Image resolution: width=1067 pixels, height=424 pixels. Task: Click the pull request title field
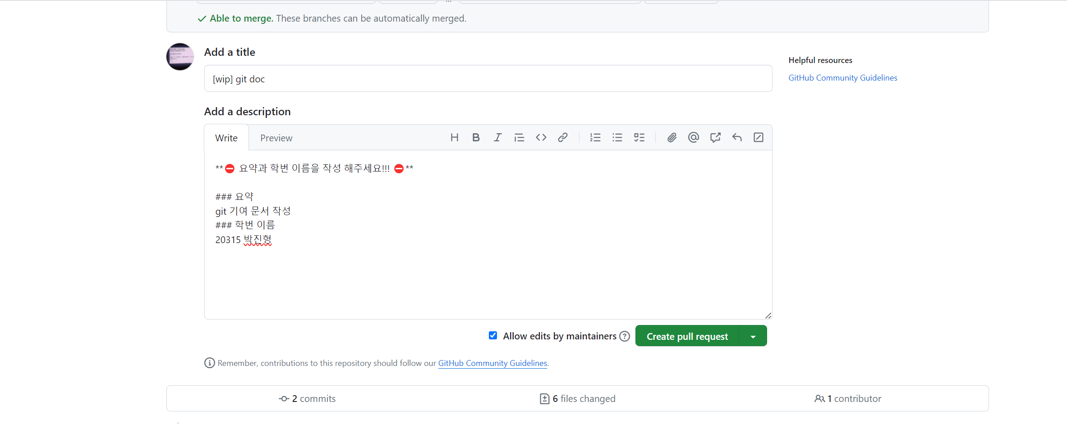coord(488,79)
